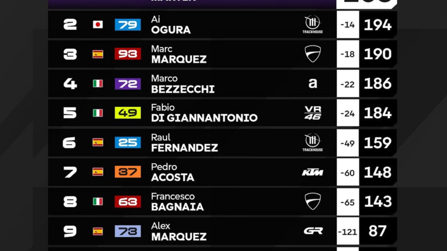This screenshot has width=447, height=251.
Task: Click the Ducati logo in Bagnaia's row
Action: [x=313, y=201]
